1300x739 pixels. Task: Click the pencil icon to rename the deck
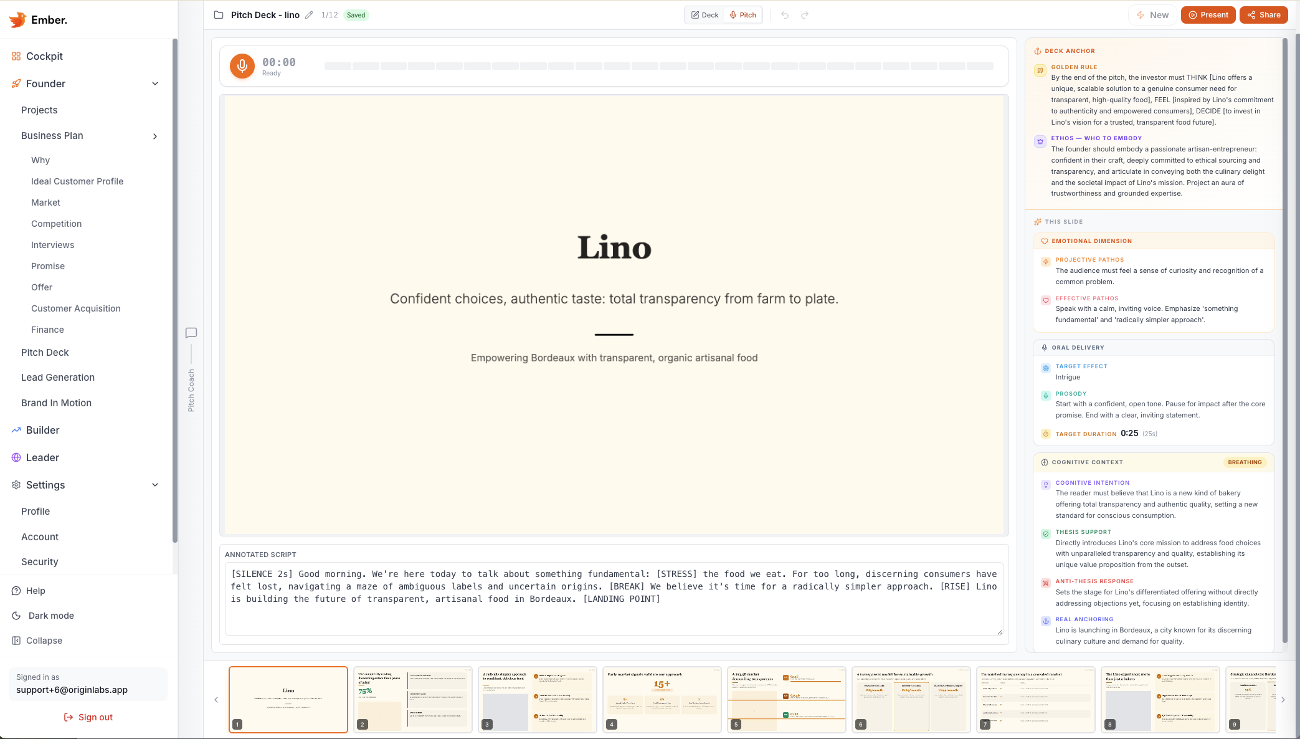(x=309, y=14)
